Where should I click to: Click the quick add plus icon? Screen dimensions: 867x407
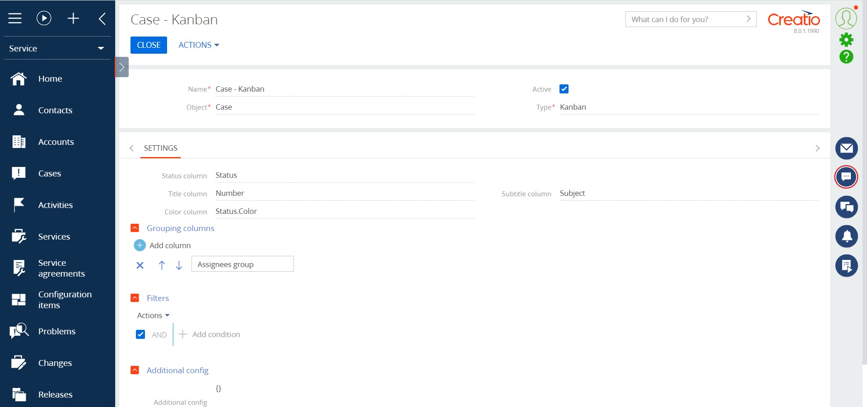[73, 18]
